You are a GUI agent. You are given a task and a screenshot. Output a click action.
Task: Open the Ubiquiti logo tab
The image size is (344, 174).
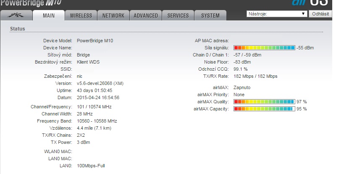pos(16,15)
